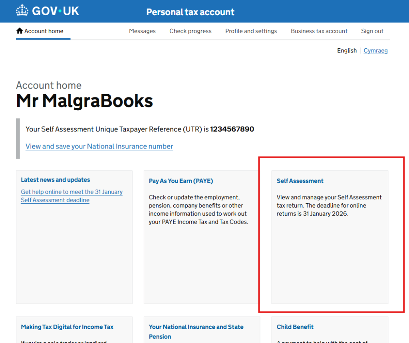Screen dimensions: 409x343
Task: Select the English language option
Action: click(347, 51)
